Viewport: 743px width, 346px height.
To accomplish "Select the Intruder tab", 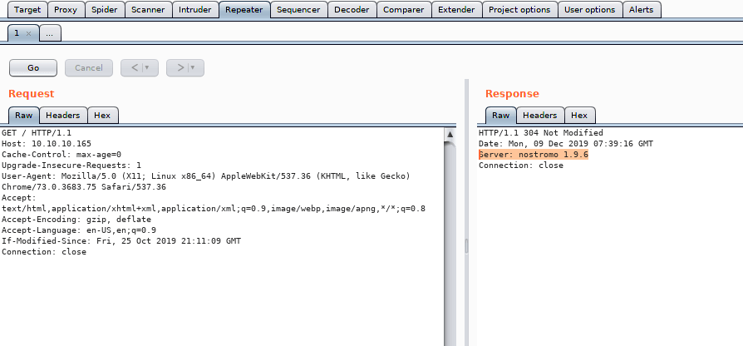I will click(x=194, y=9).
